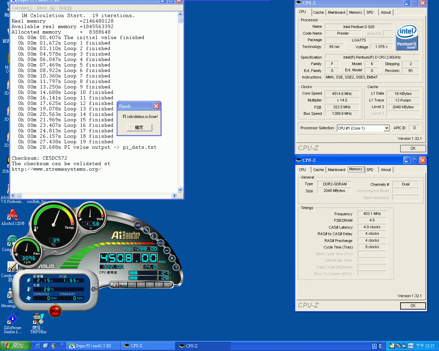Click the FSB value 322.5 MHz in CPU-Z
The height and width of the screenshot is (351, 439).
pos(342,107)
